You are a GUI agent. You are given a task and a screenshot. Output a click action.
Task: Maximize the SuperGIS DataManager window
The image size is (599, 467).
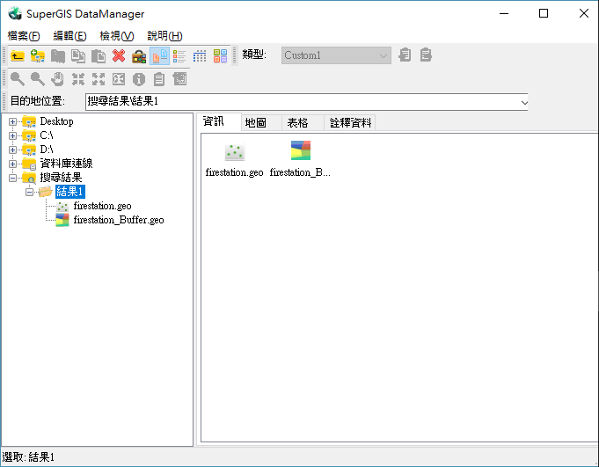[544, 13]
